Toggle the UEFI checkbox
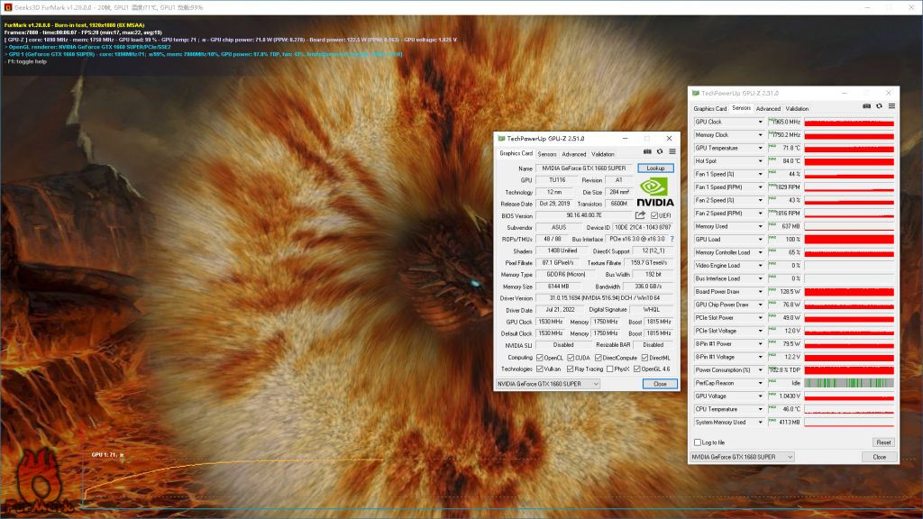This screenshot has height=519, width=923. click(x=655, y=215)
